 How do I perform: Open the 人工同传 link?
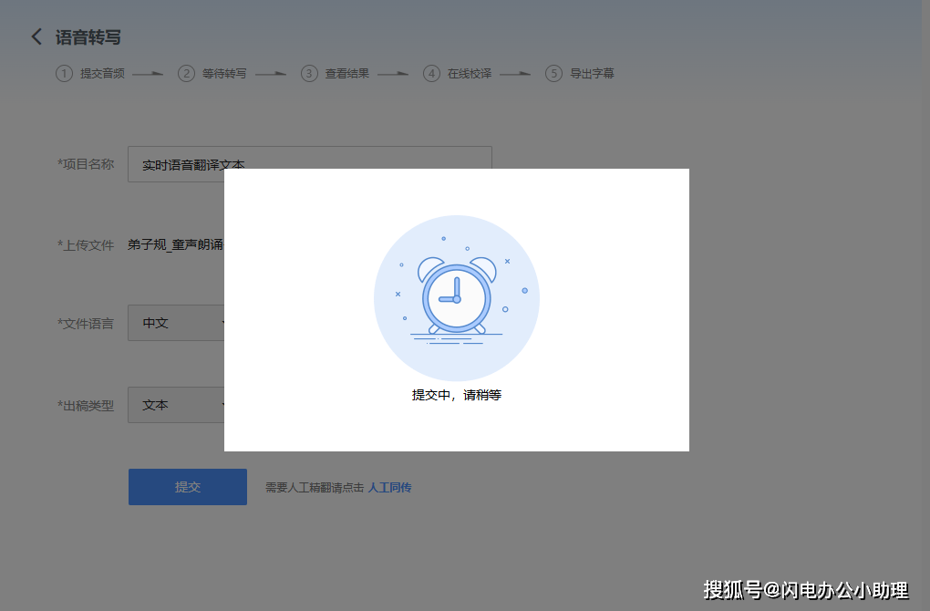coord(389,488)
